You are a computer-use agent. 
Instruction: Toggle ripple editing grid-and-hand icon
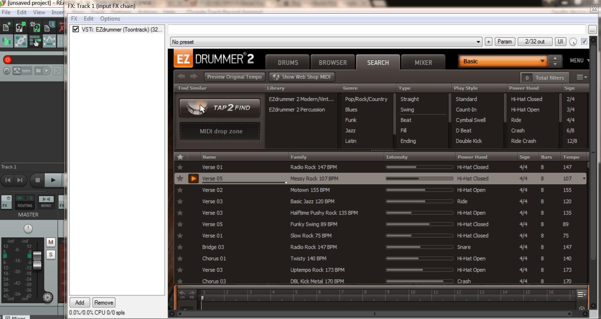tap(35, 41)
